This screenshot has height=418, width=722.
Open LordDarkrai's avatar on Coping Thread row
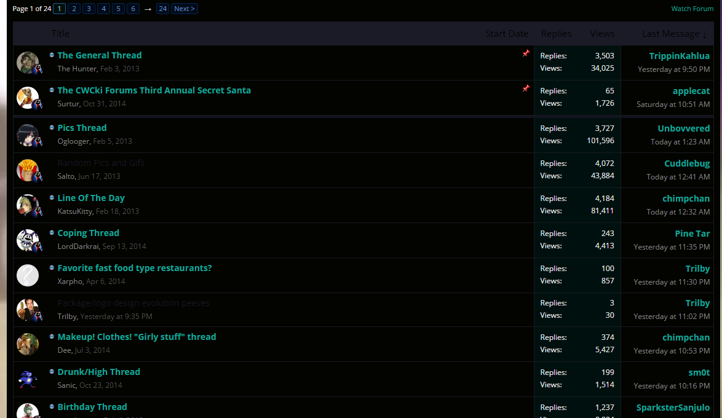click(x=28, y=240)
